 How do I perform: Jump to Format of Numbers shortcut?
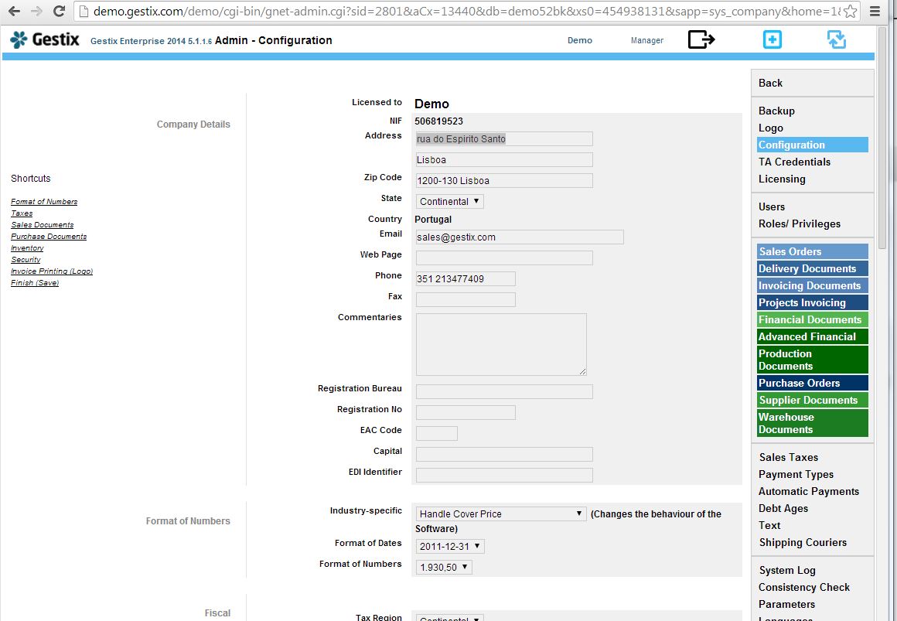click(x=44, y=202)
